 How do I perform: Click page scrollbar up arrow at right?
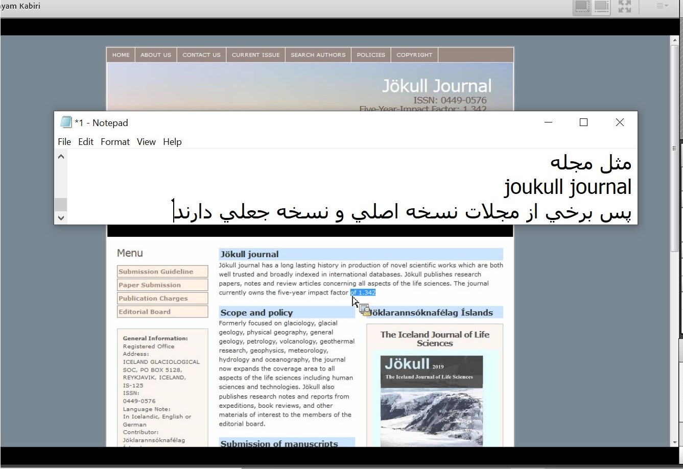[675, 40]
